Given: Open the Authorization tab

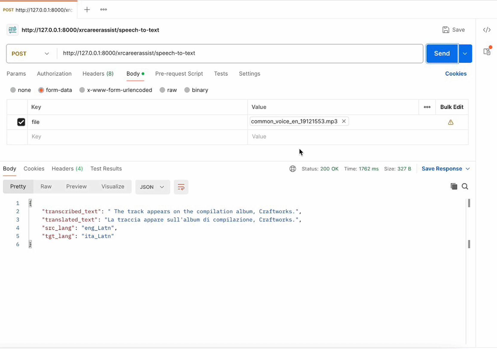Looking at the screenshot, I should (54, 74).
